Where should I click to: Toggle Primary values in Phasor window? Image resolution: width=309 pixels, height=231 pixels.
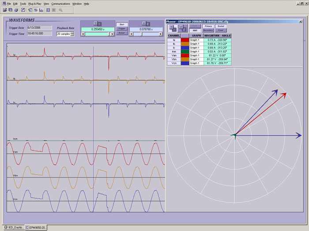[208, 26]
